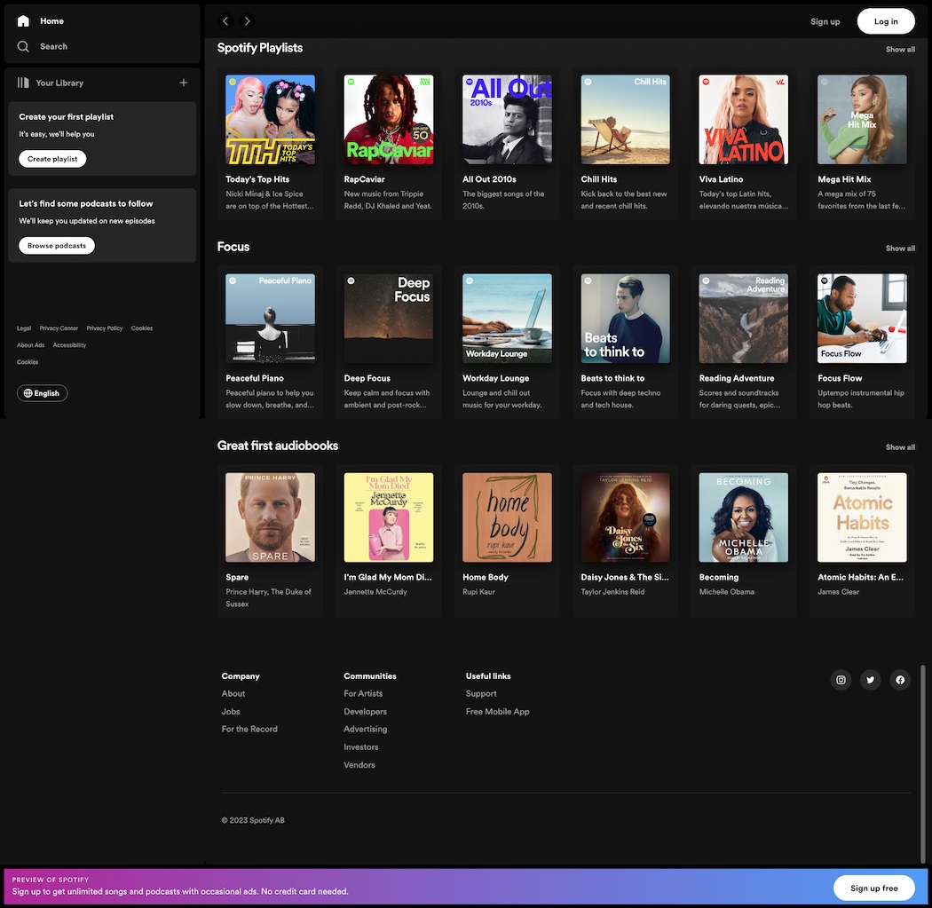Open the For the Record link

click(249, 729)
